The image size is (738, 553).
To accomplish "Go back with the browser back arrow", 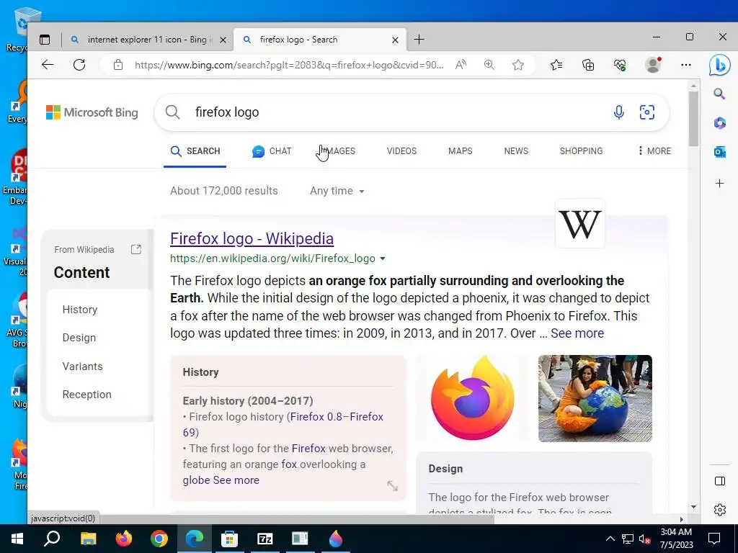I will point(48,65).
